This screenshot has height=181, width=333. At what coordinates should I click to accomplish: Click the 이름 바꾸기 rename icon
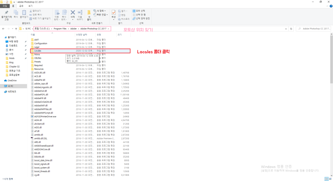(x=80, y=12)
